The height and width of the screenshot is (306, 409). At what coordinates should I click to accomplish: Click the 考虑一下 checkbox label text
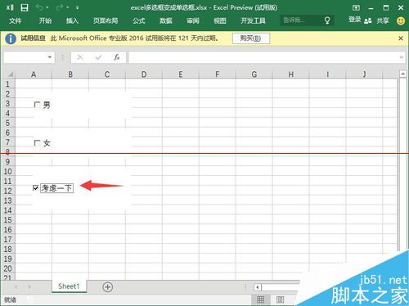(x=56, y=188)
